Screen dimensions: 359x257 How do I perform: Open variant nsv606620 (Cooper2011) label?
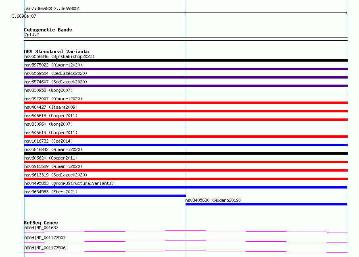pos(51,158)
